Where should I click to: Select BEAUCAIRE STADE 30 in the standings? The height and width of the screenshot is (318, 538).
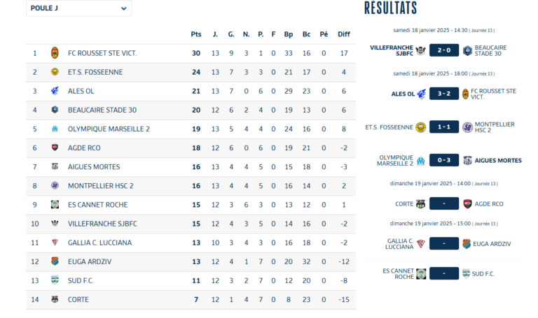[x=102, y=110]
